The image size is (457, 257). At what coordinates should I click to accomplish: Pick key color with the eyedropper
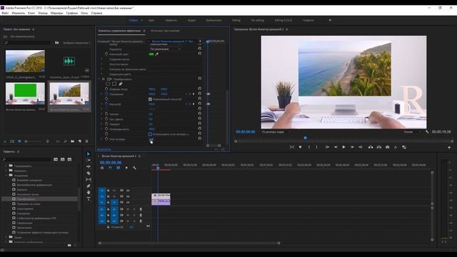point(157,54)
